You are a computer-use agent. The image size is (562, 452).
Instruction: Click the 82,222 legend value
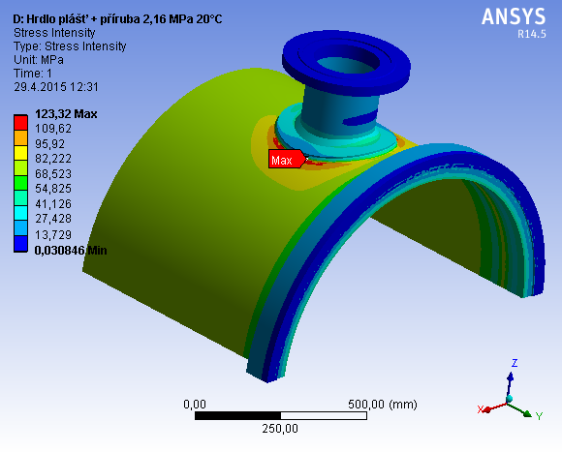tap(53, 159)
